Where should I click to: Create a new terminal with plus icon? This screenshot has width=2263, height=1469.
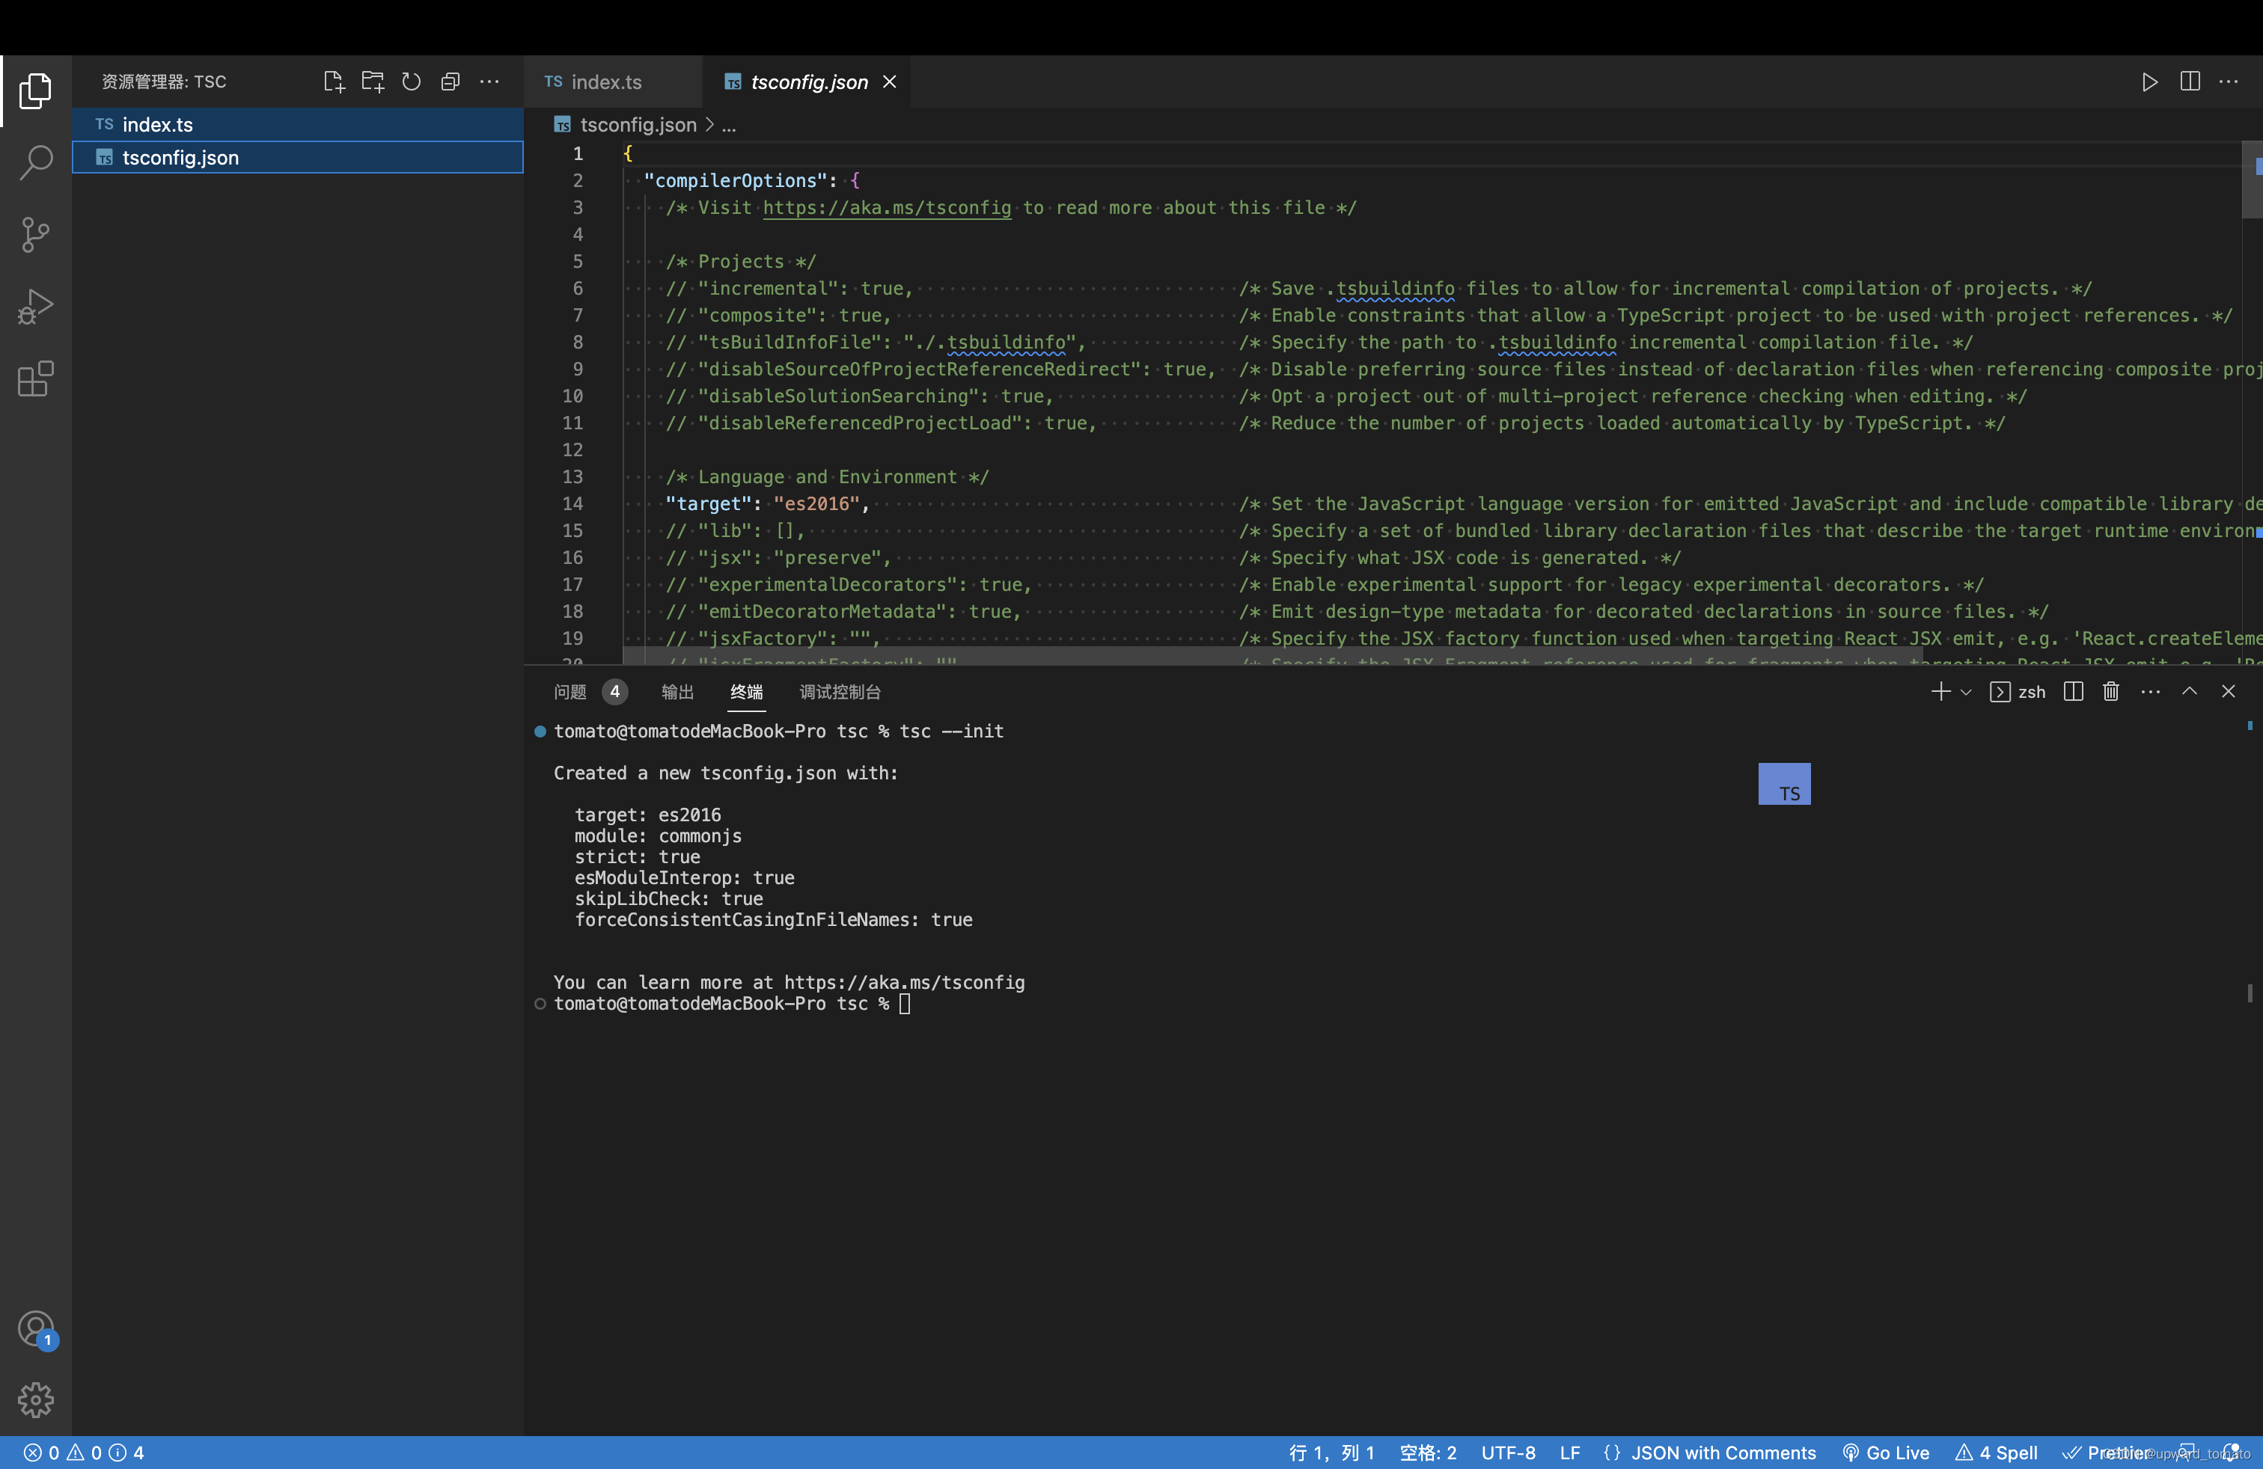pos(1940,692)
